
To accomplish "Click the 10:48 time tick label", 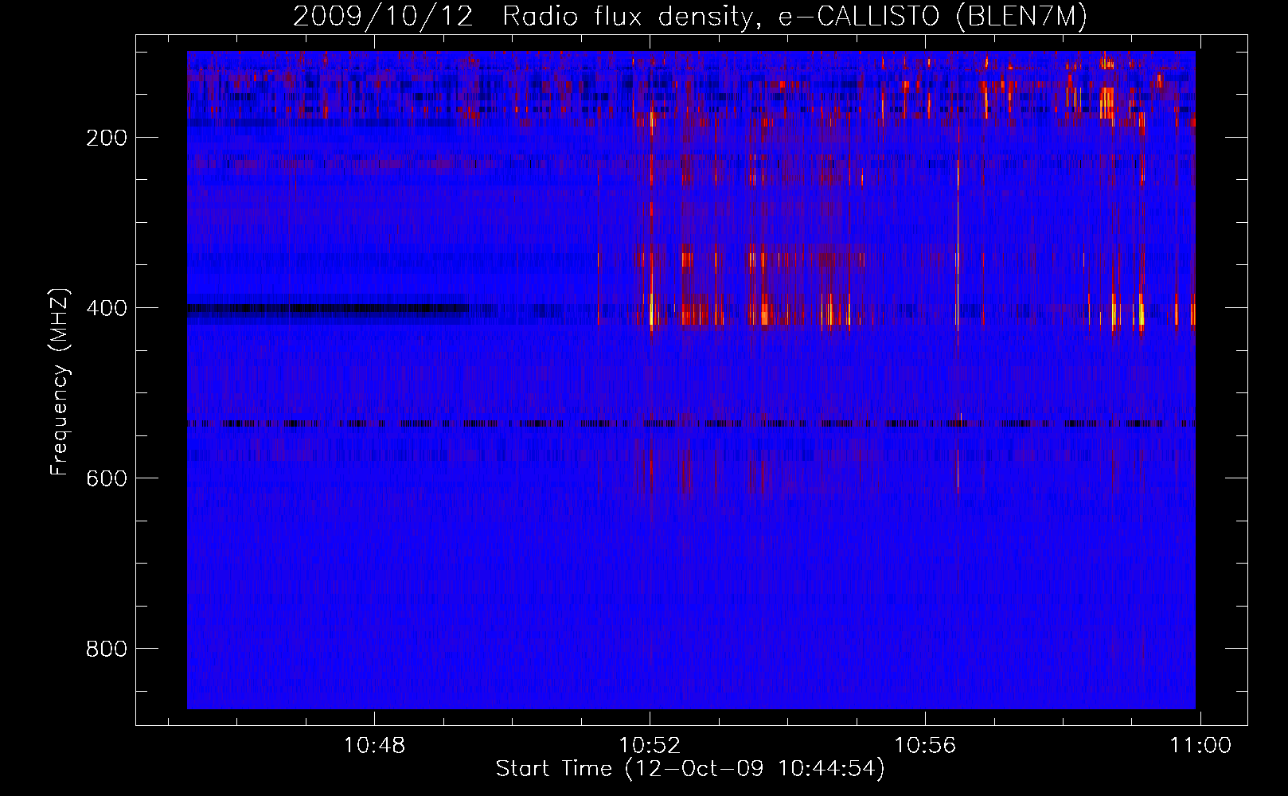I will (x=374, y=746).
